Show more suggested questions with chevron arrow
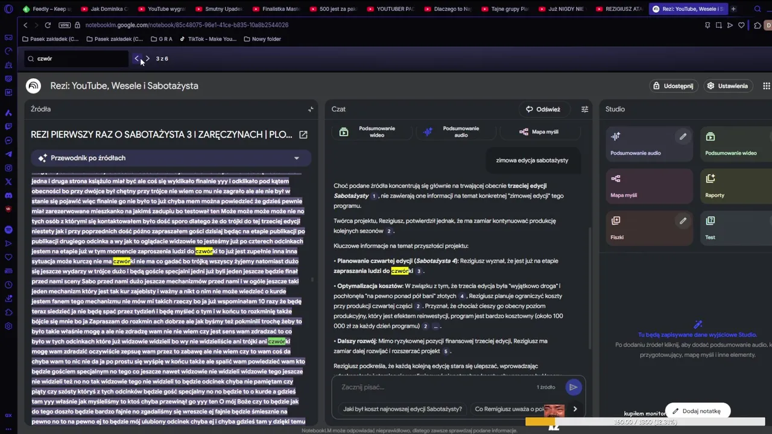772x434 pixels. coord(575,409)
